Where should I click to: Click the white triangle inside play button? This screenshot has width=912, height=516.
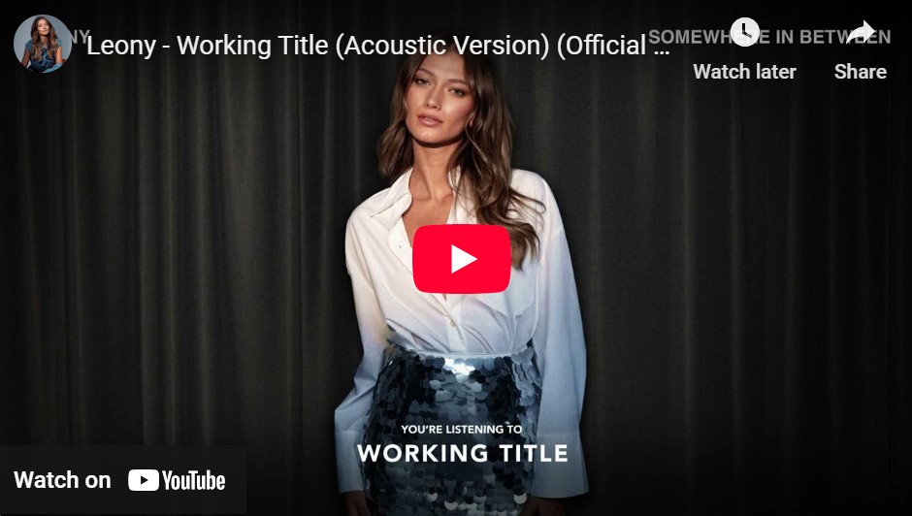click(464, 259)
